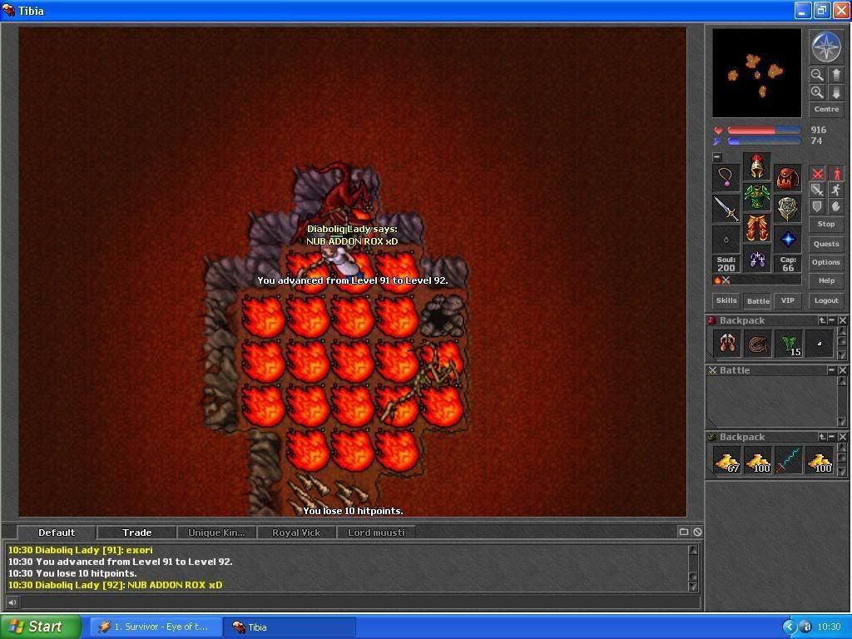Toggle chase opponent mode
Screen dimensions: 852x639
pyautogui.click(x=836, y=190)
